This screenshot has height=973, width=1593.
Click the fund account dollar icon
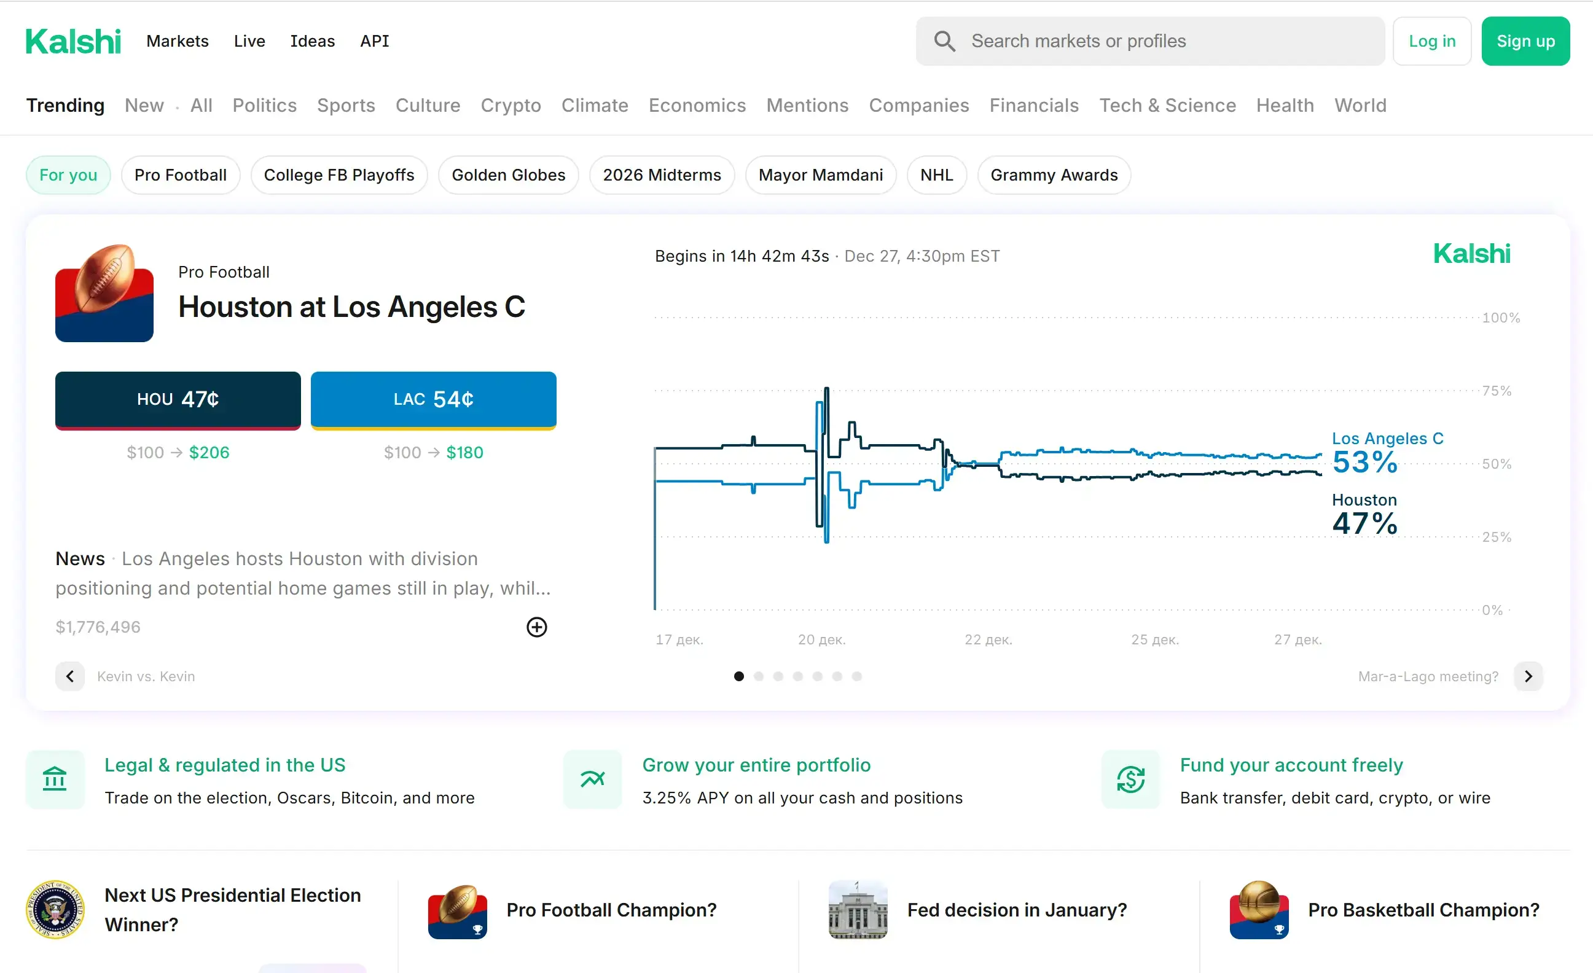click(1130, 779)
